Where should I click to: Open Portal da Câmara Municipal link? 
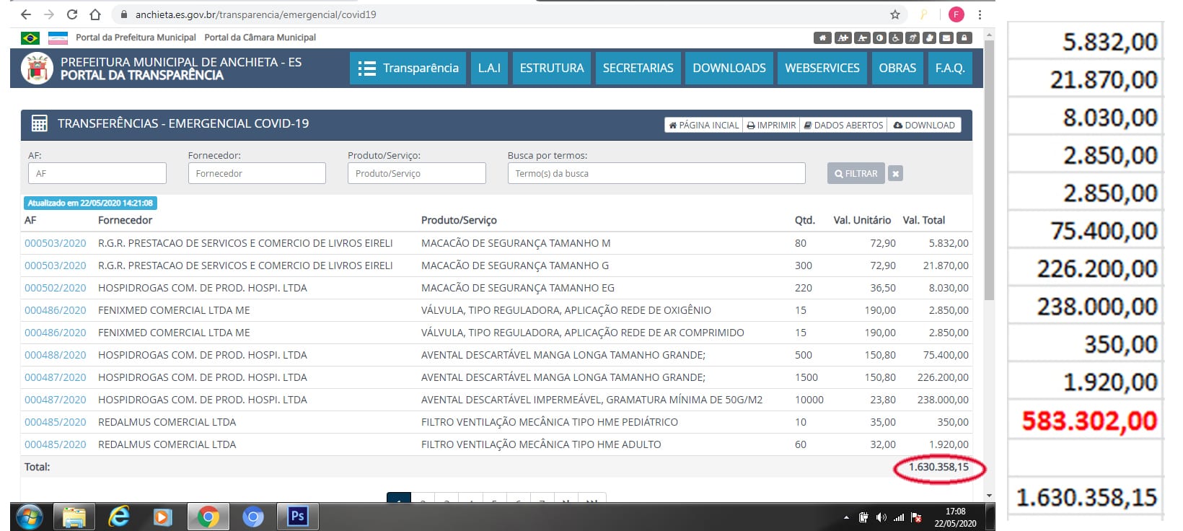point(260,38)
